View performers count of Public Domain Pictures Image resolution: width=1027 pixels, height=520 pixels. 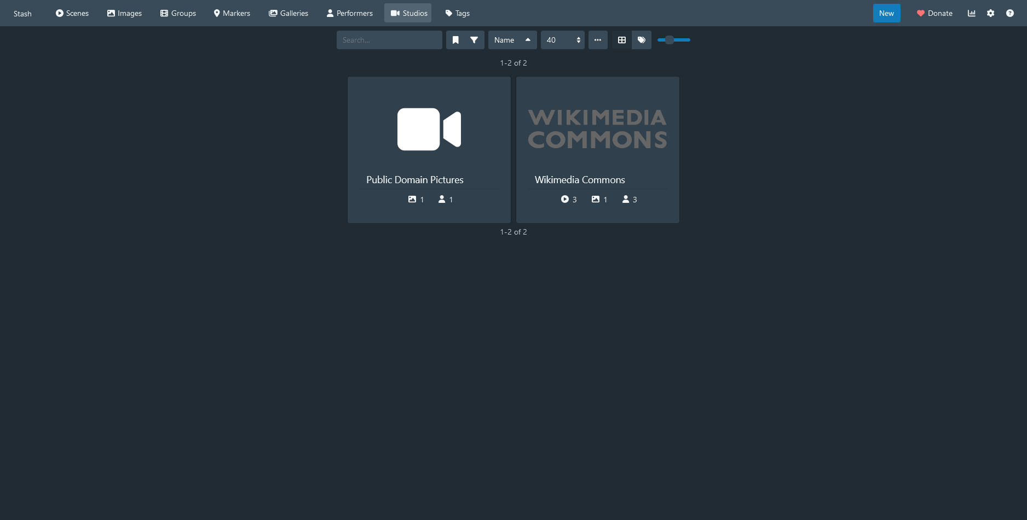click(446, 200)
